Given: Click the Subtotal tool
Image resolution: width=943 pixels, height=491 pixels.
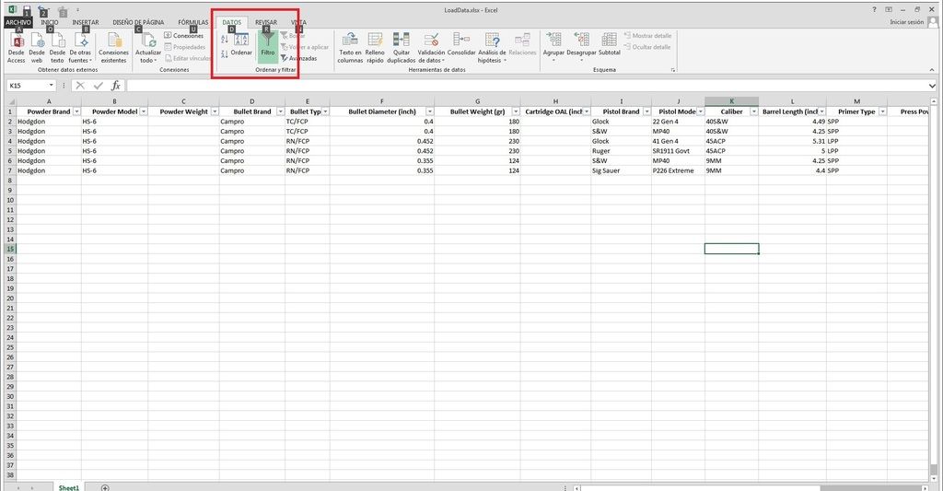Looking at the screenshot, I should point(610,44).
